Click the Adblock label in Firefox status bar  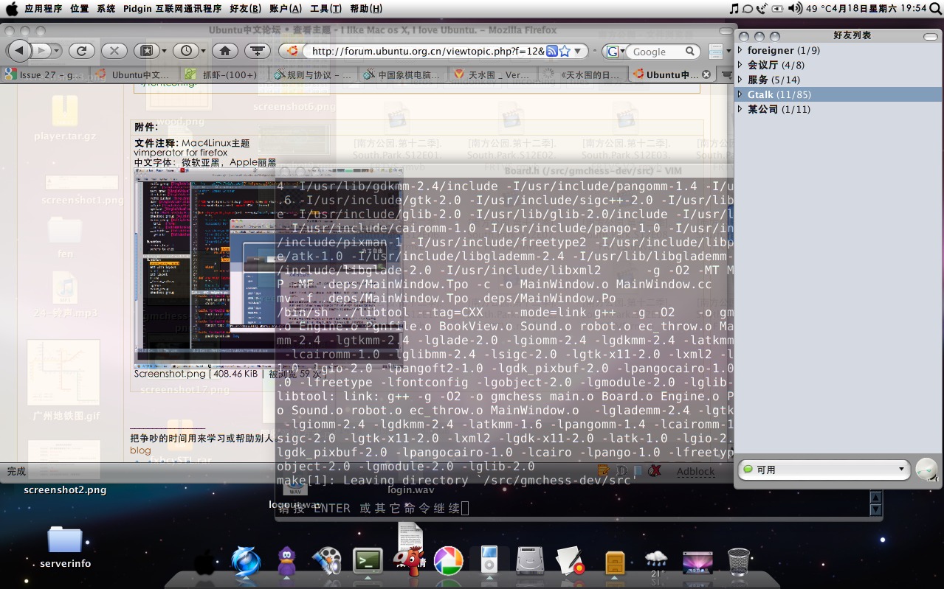pyautogui.click(x=696, y=471)
